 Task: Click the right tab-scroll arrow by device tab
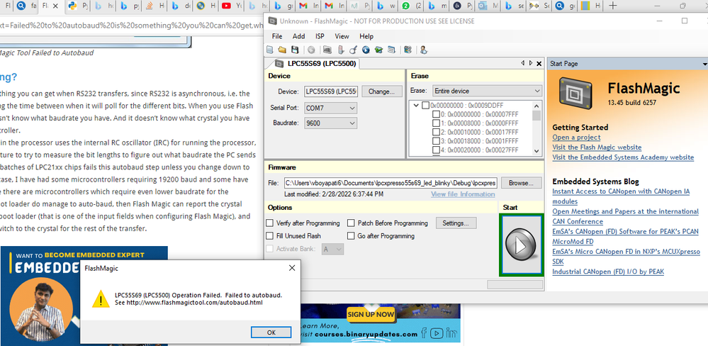click(x=531, y=64)
